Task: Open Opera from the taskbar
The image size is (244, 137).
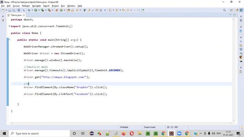Action: (x=132, y=134)
